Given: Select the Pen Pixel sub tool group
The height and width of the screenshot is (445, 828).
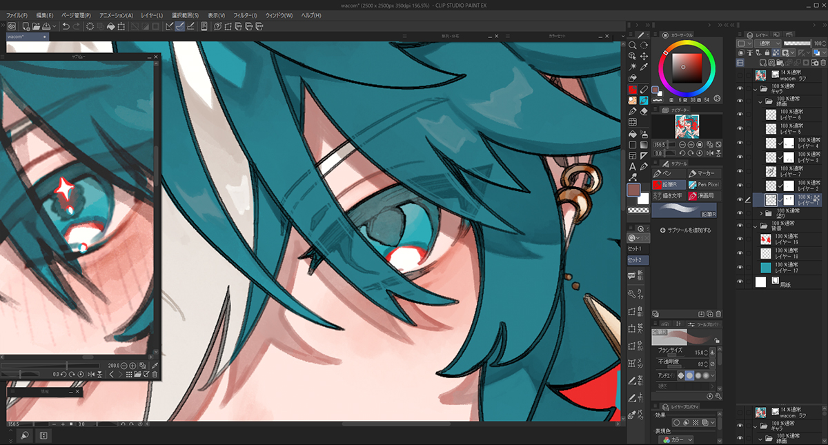Looking at the screenshot, I should pyautogui.click(x=703, y=185).
